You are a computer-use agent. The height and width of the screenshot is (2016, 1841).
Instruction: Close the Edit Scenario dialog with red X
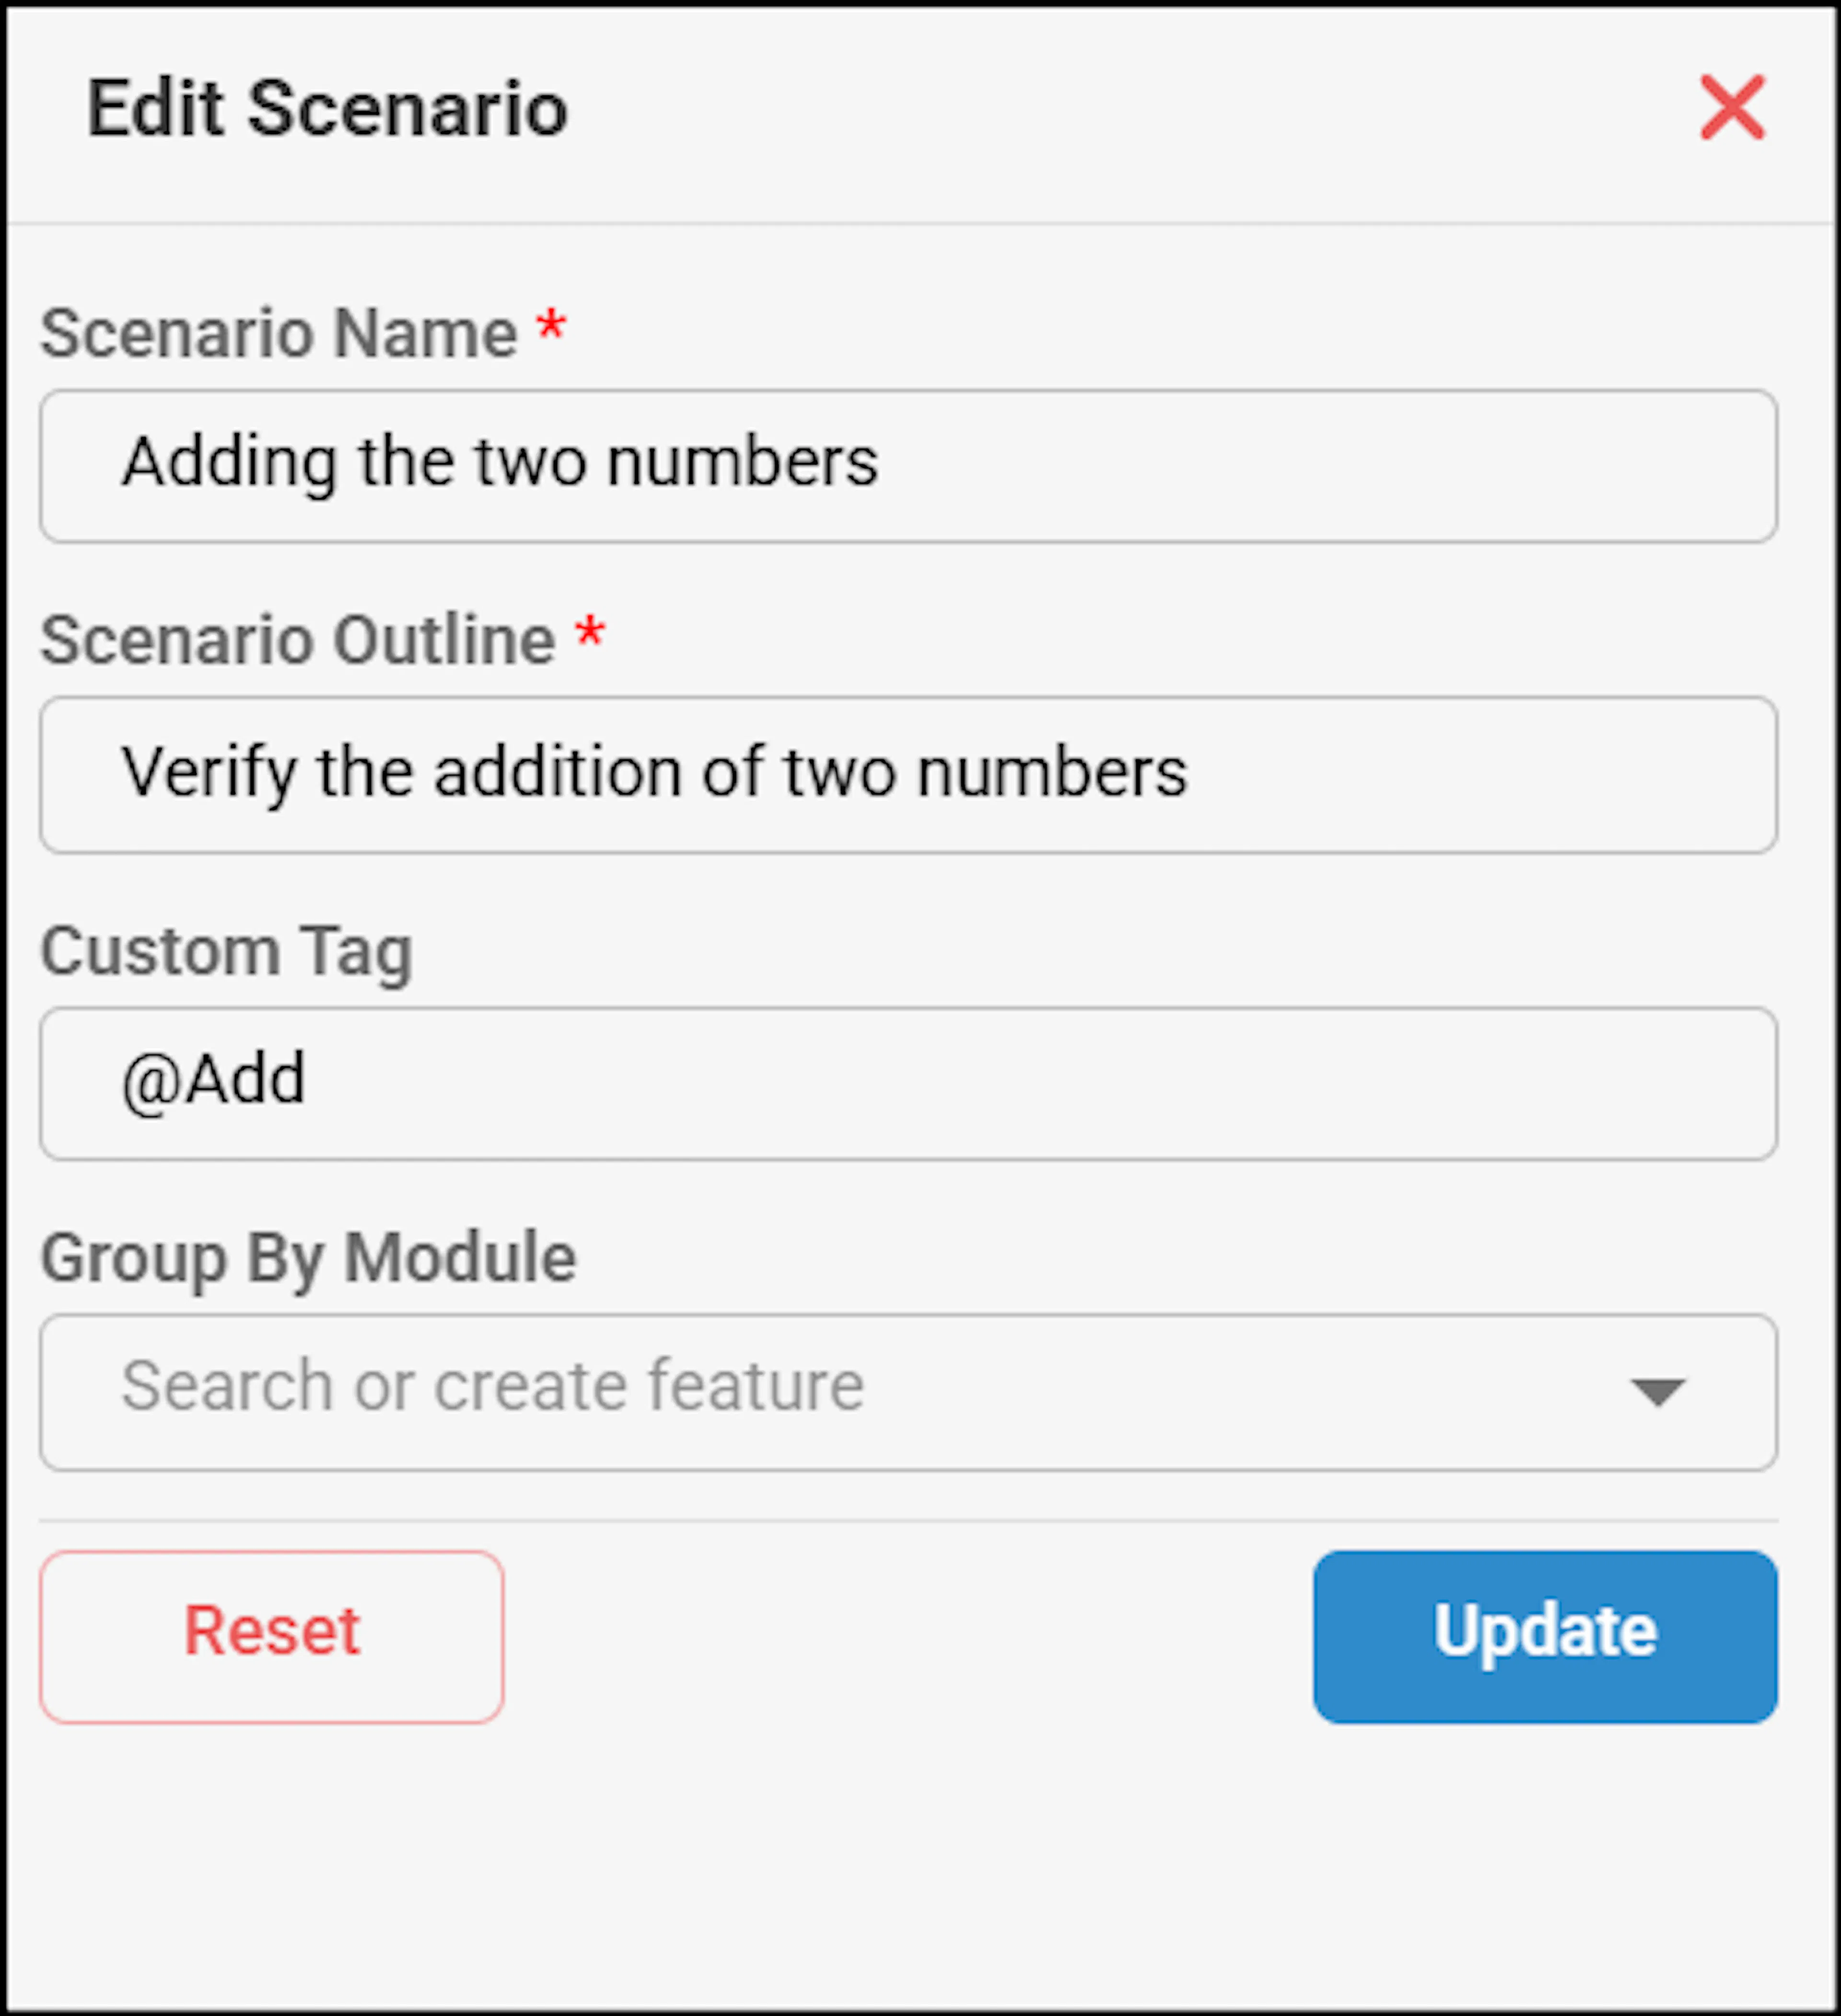point(1732,107)
